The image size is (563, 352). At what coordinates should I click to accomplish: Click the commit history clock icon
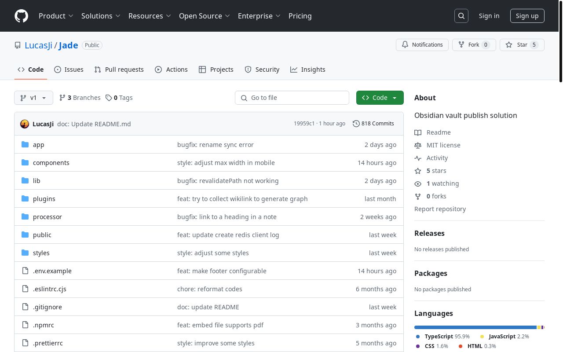point(356,124)
